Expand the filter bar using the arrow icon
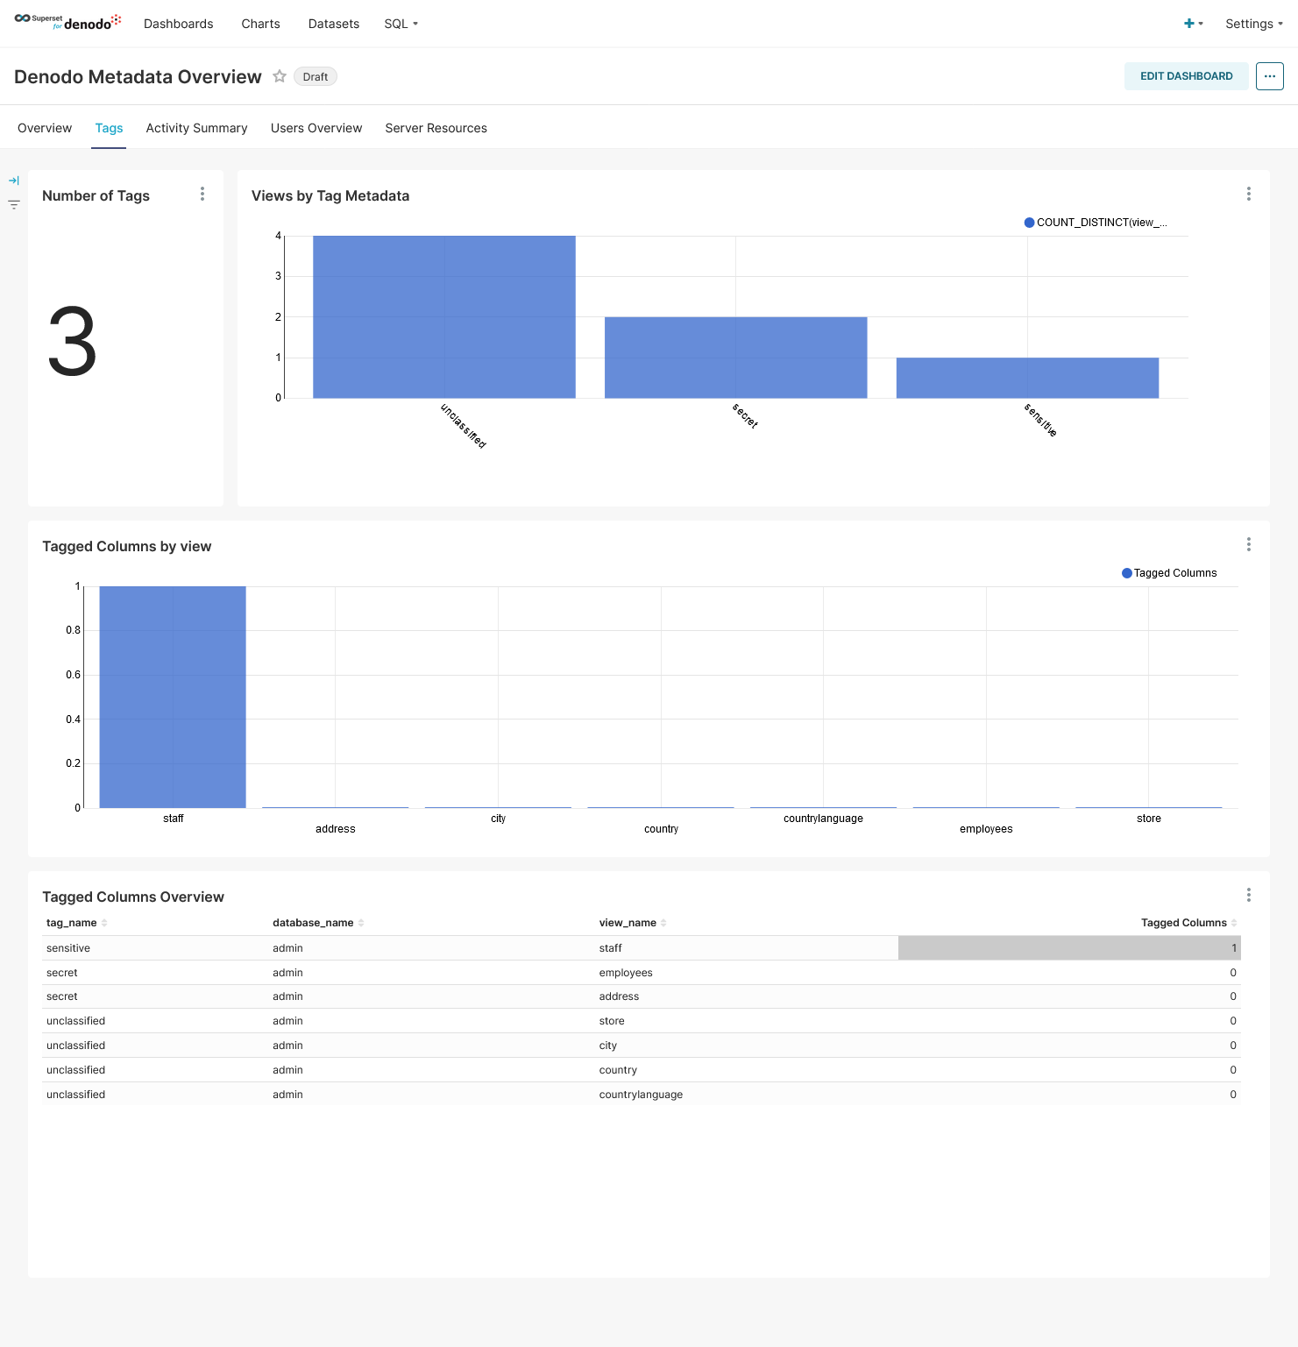The height and width of the screenshot is (1347, 1298). [x=14, y=181]
